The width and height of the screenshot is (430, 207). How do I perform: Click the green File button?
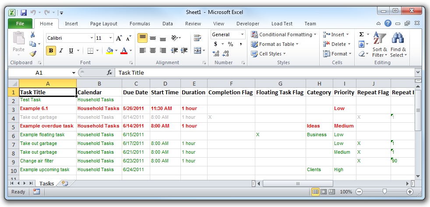[x=20, y=24]
